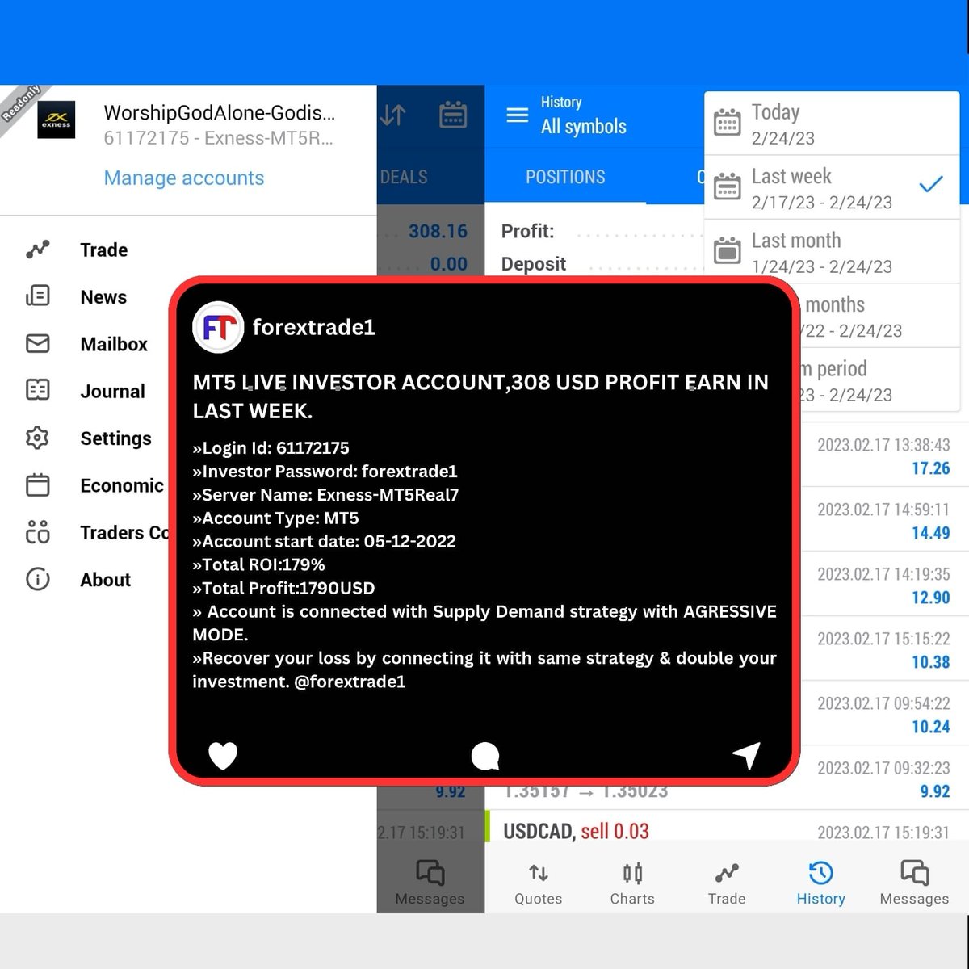Open Messages tab in the dimmed Deals panel
This screenshot has height=969, width=969.
pos(430,883)
